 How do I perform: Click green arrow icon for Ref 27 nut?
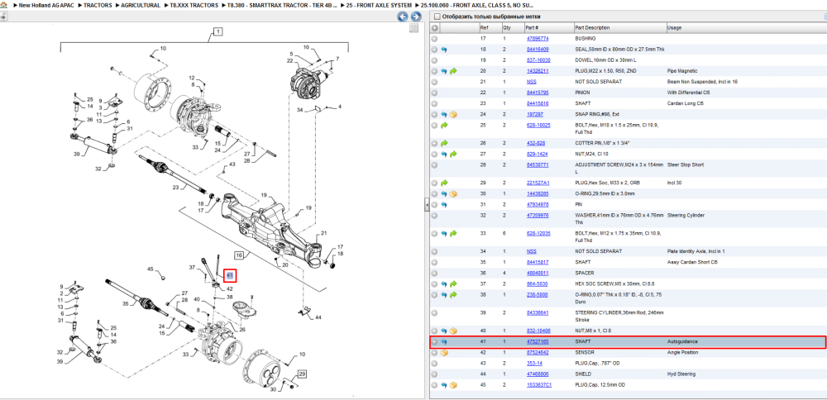[453, 155]
